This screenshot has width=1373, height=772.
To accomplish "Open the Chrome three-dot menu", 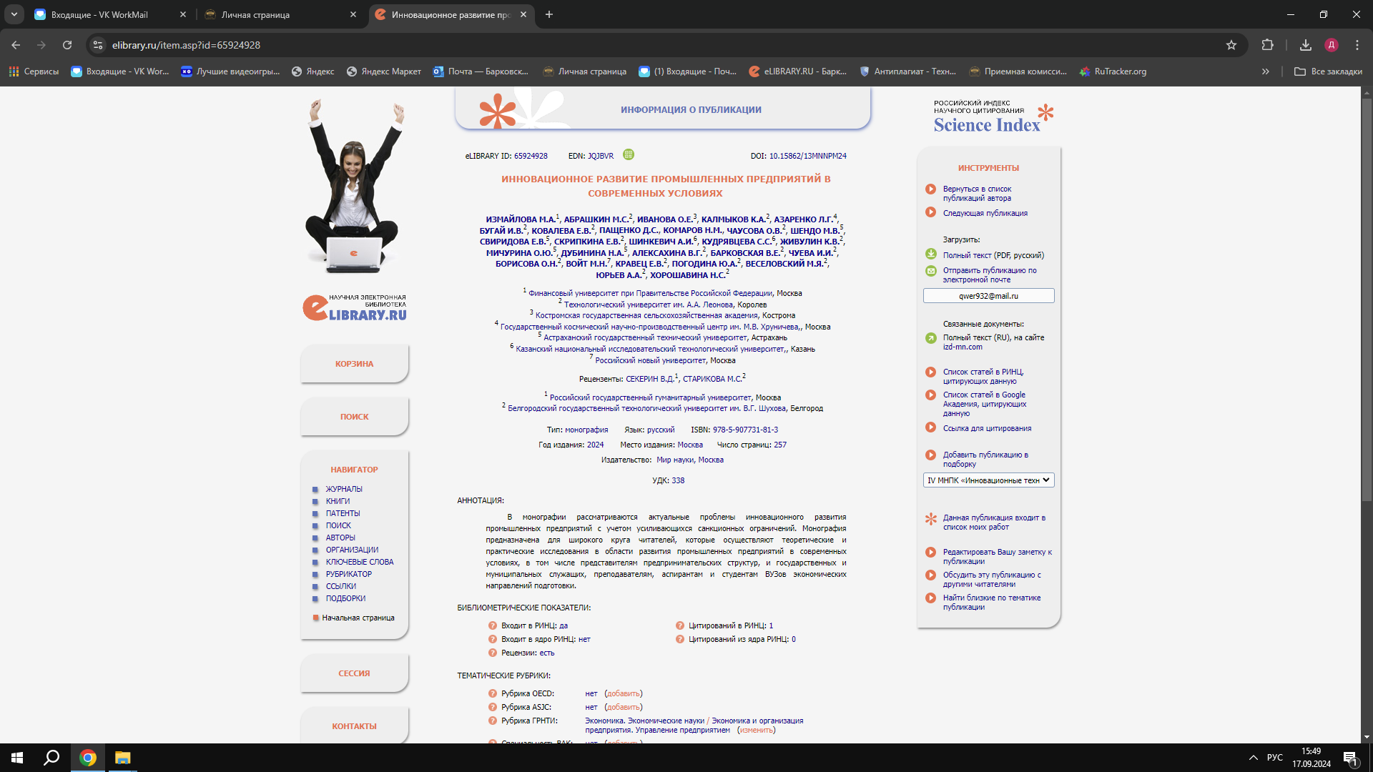I will [x=1357, y=45].
